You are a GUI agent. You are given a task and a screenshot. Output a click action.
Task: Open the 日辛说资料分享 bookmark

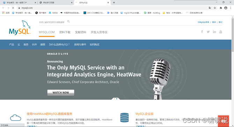click(x=194, y=13)
